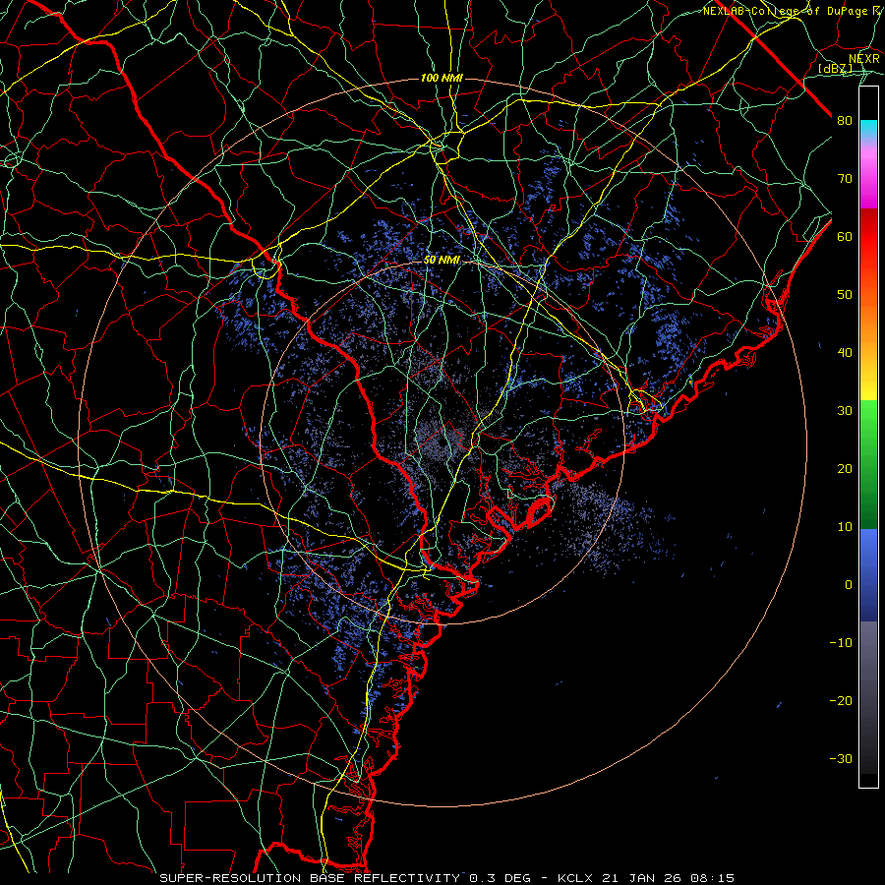Image resolution: width=885 pixels, height=885 pixels.
Task: Click the 10 value on the dBZ scale
Action: tap(845, 527)
